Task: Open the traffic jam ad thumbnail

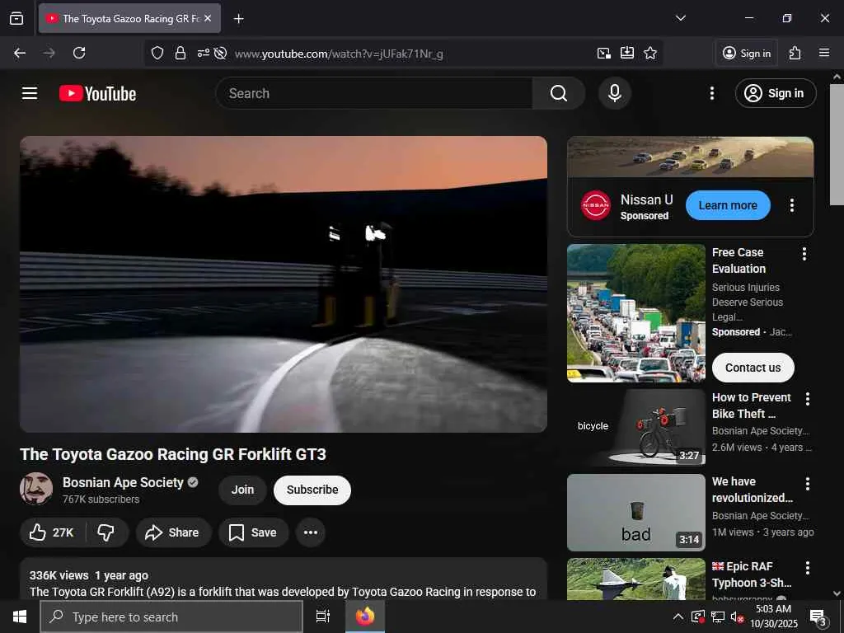Action: (636, 313)
